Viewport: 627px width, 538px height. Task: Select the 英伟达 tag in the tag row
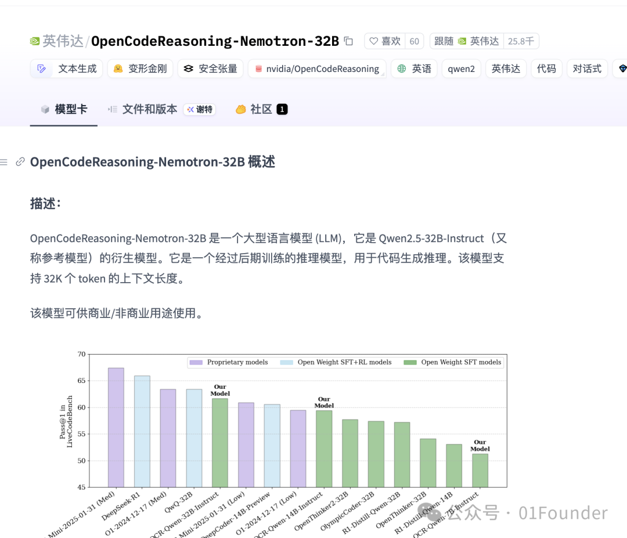point(506,68)
